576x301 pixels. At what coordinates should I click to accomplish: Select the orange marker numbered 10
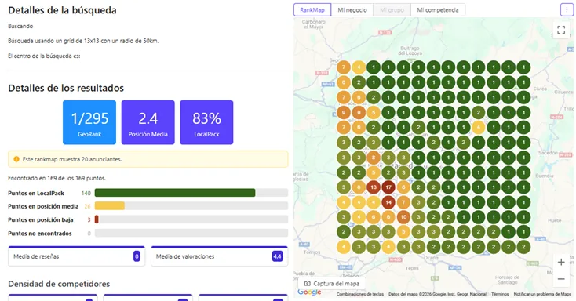pyautogui.click(x=403, y=217)
